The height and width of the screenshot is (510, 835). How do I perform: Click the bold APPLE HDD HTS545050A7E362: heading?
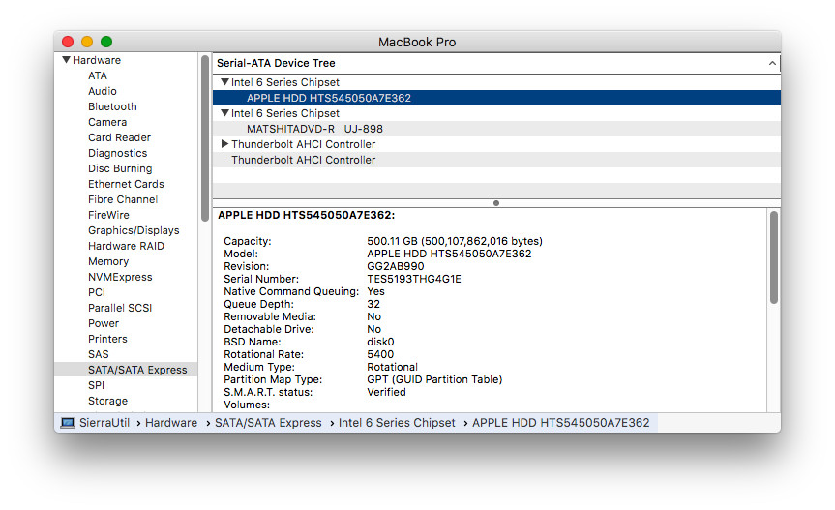[306, 215]
